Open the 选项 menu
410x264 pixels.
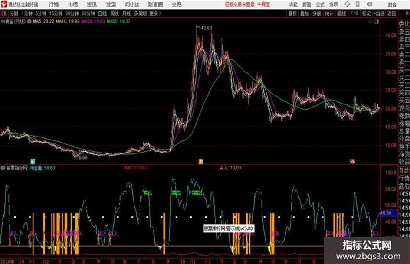[333, 4]
